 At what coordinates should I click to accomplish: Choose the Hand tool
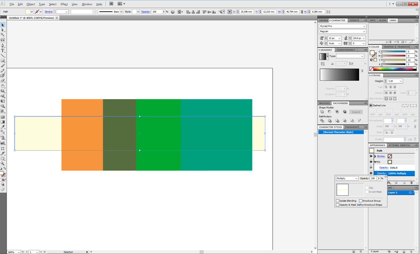(3, 159)
